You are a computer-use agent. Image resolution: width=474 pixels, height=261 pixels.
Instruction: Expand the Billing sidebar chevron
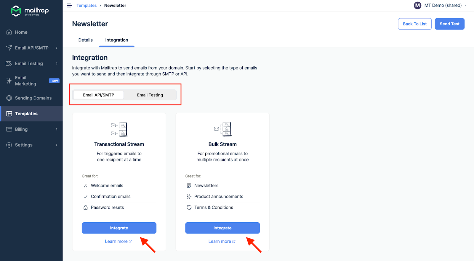[x=57, y=129]
